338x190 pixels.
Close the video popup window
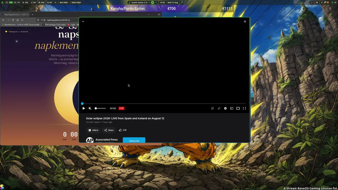(x=245, y=21)
